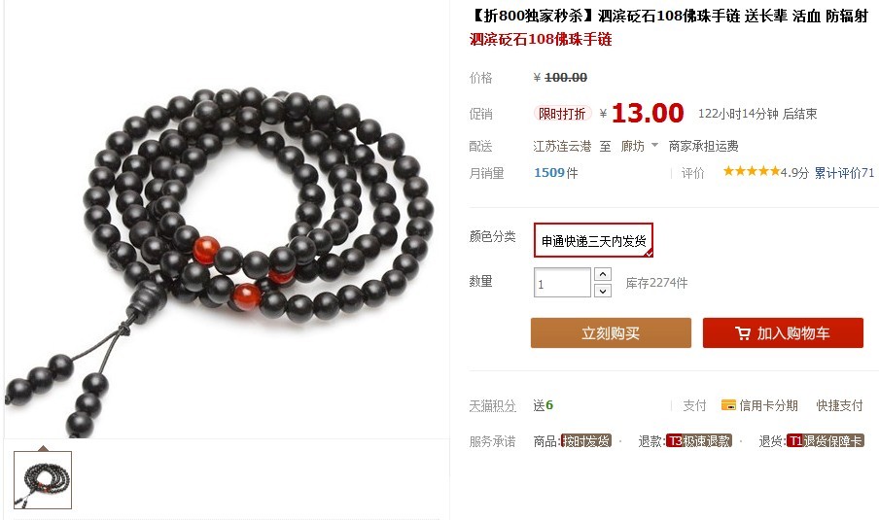The width and height of the screenshot is (879, 520).
Task: Click the T3 极速退款 badge
Action: point(698,441)
